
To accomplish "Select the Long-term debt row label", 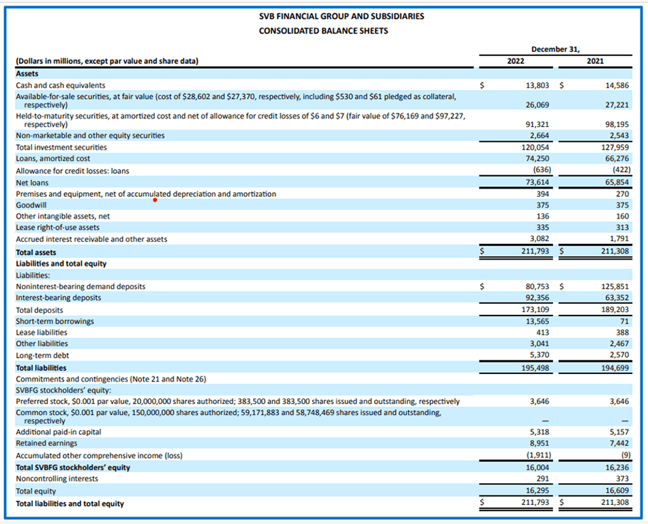I will click(42, 355).
